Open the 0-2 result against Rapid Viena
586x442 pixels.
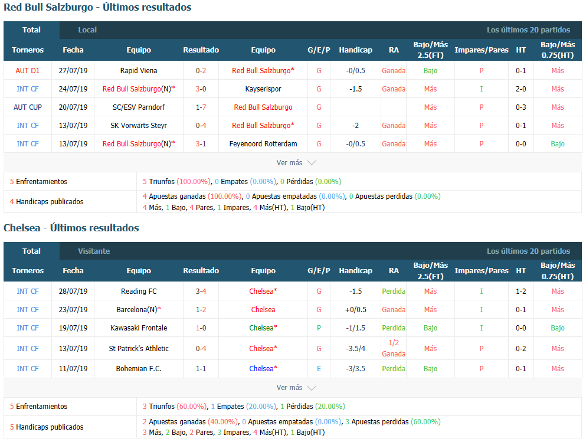[x=201, y=71]
